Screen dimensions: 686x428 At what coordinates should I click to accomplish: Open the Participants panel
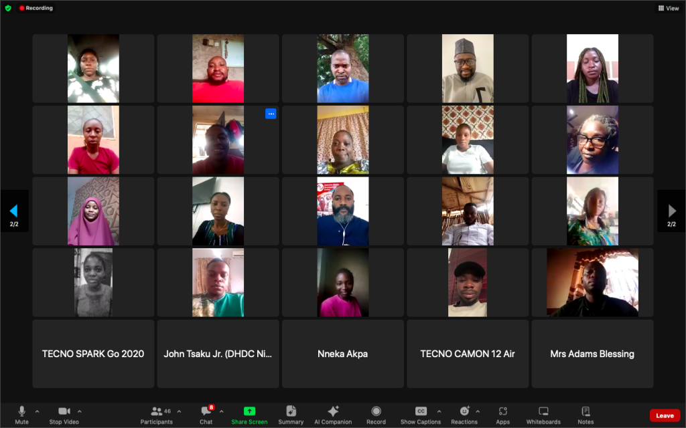(156, 415)
